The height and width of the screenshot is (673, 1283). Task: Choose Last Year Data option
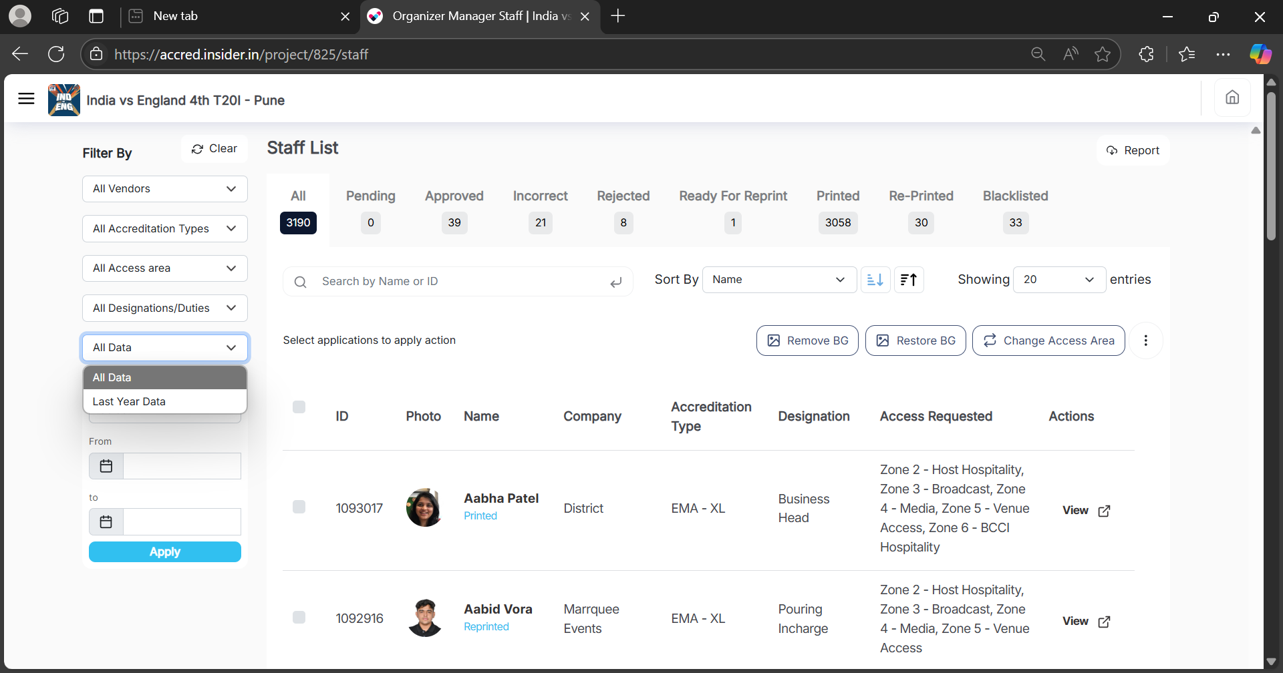129,401
